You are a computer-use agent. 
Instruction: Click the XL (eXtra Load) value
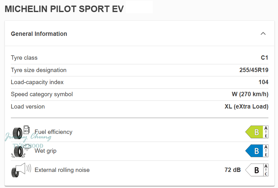tap(246, 107)
